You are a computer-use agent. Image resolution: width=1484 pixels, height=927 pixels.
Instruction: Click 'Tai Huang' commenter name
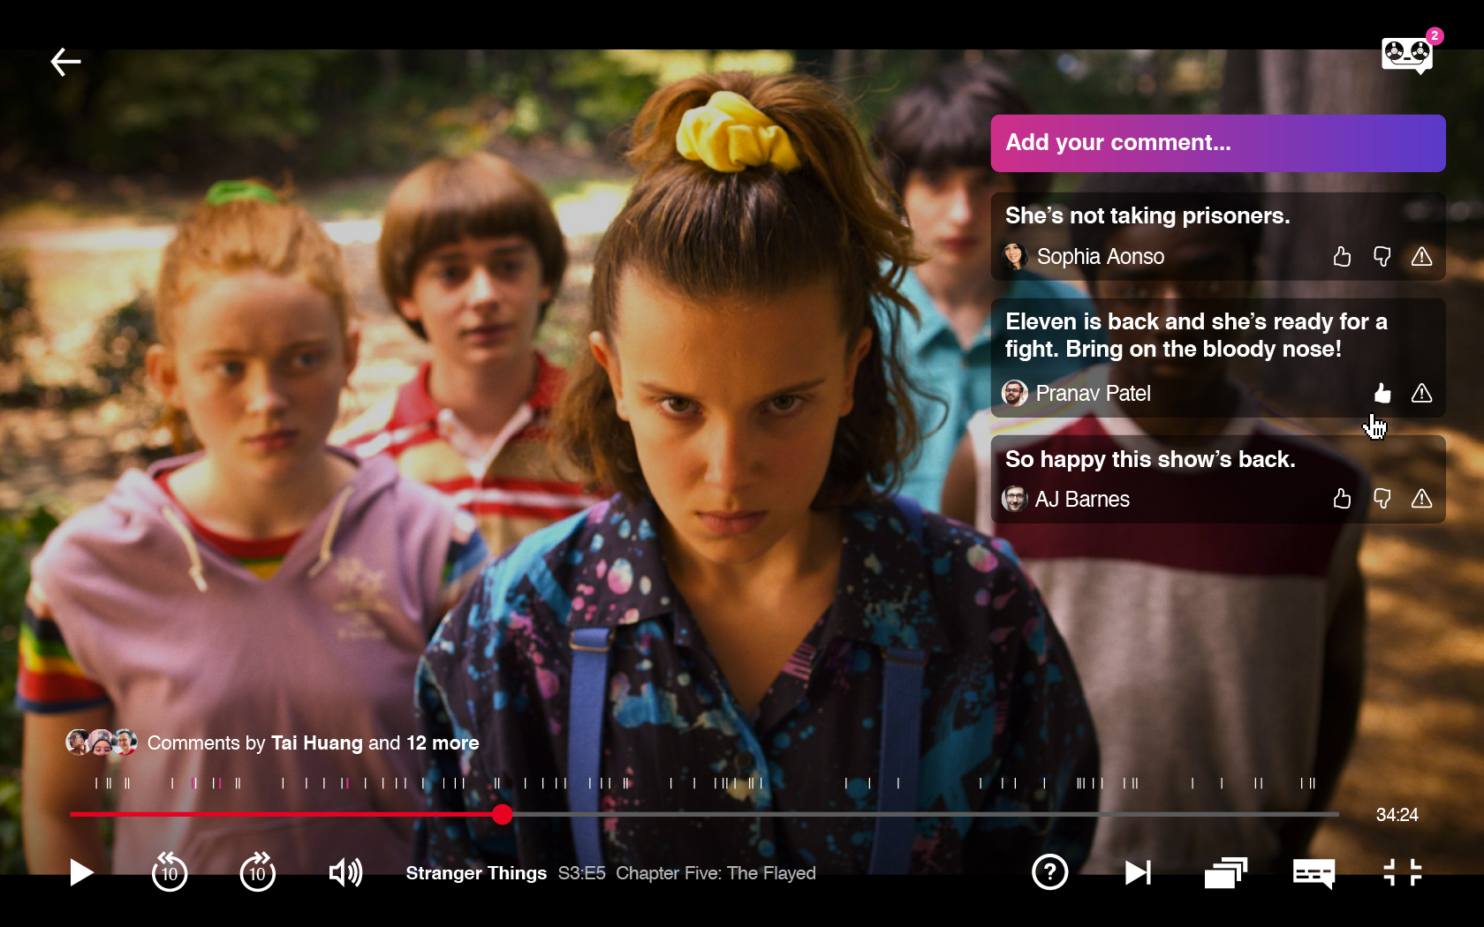coord(317,743)
